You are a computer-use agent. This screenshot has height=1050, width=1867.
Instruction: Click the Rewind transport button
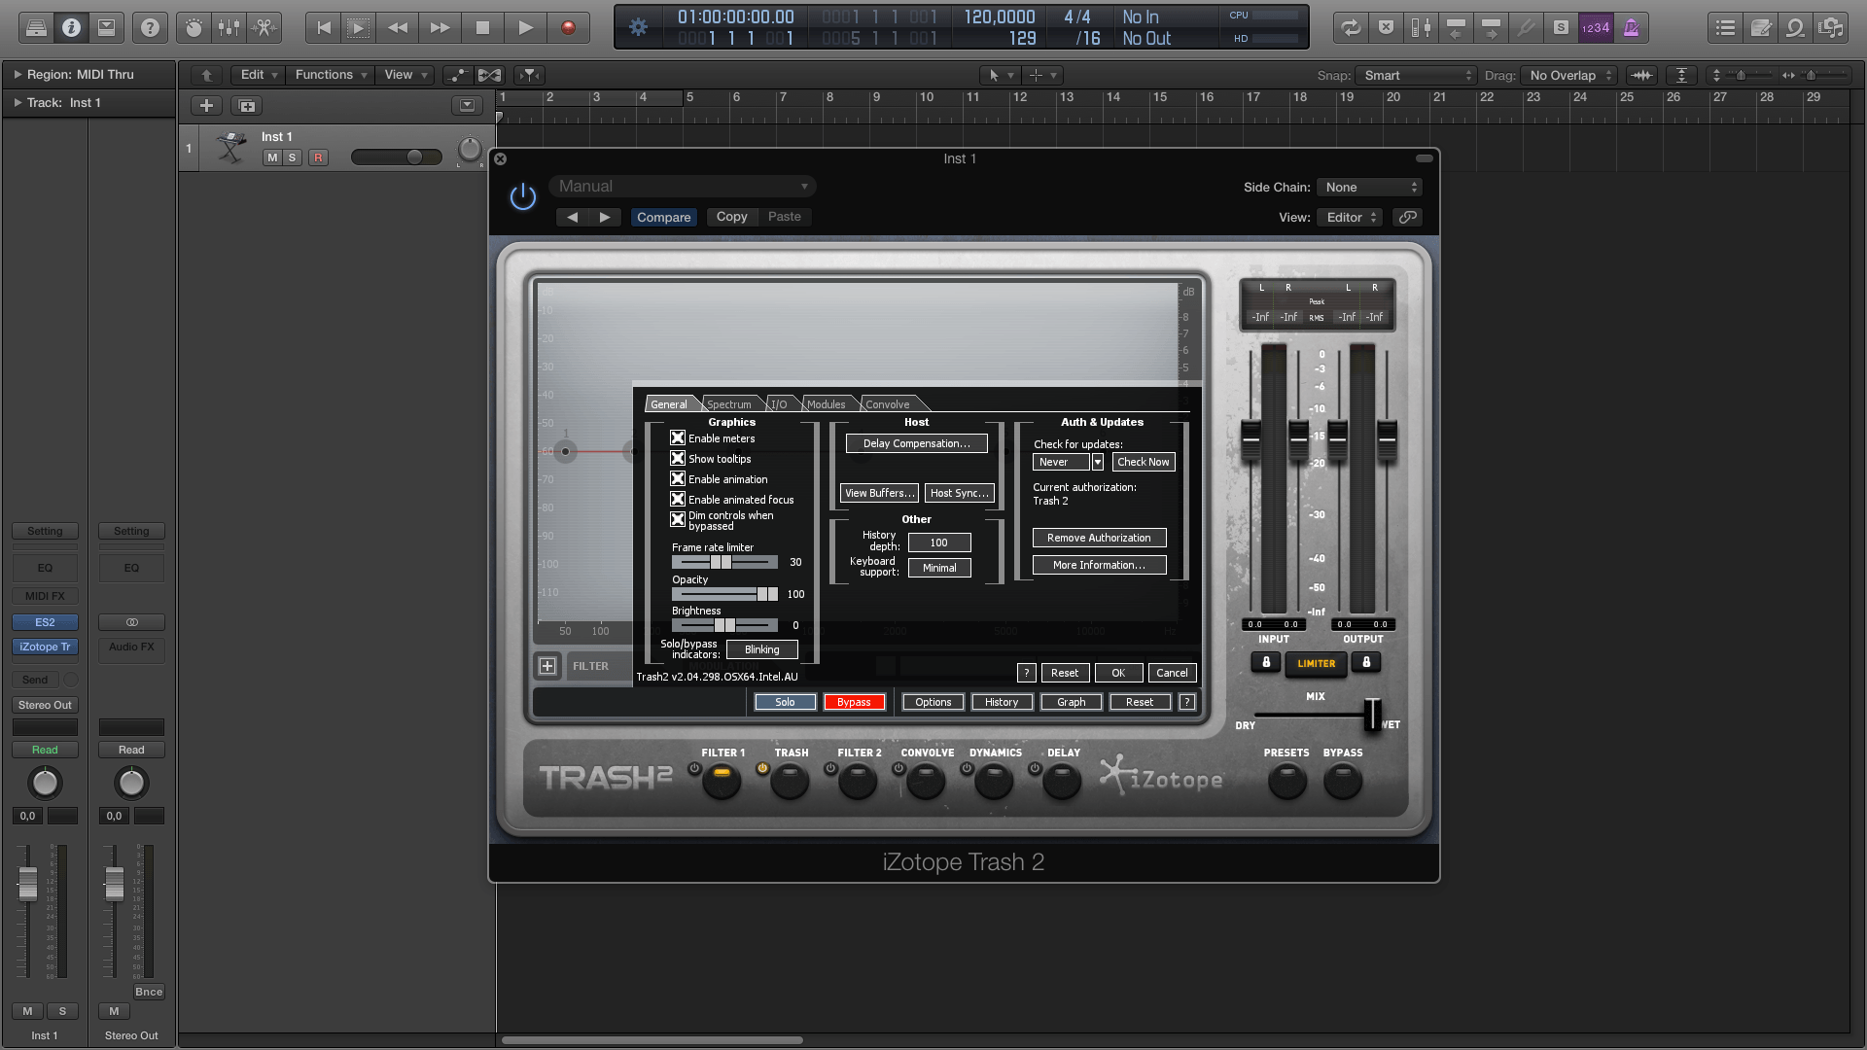click(x=398, y=28)
